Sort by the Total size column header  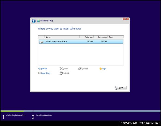point(87,37)
